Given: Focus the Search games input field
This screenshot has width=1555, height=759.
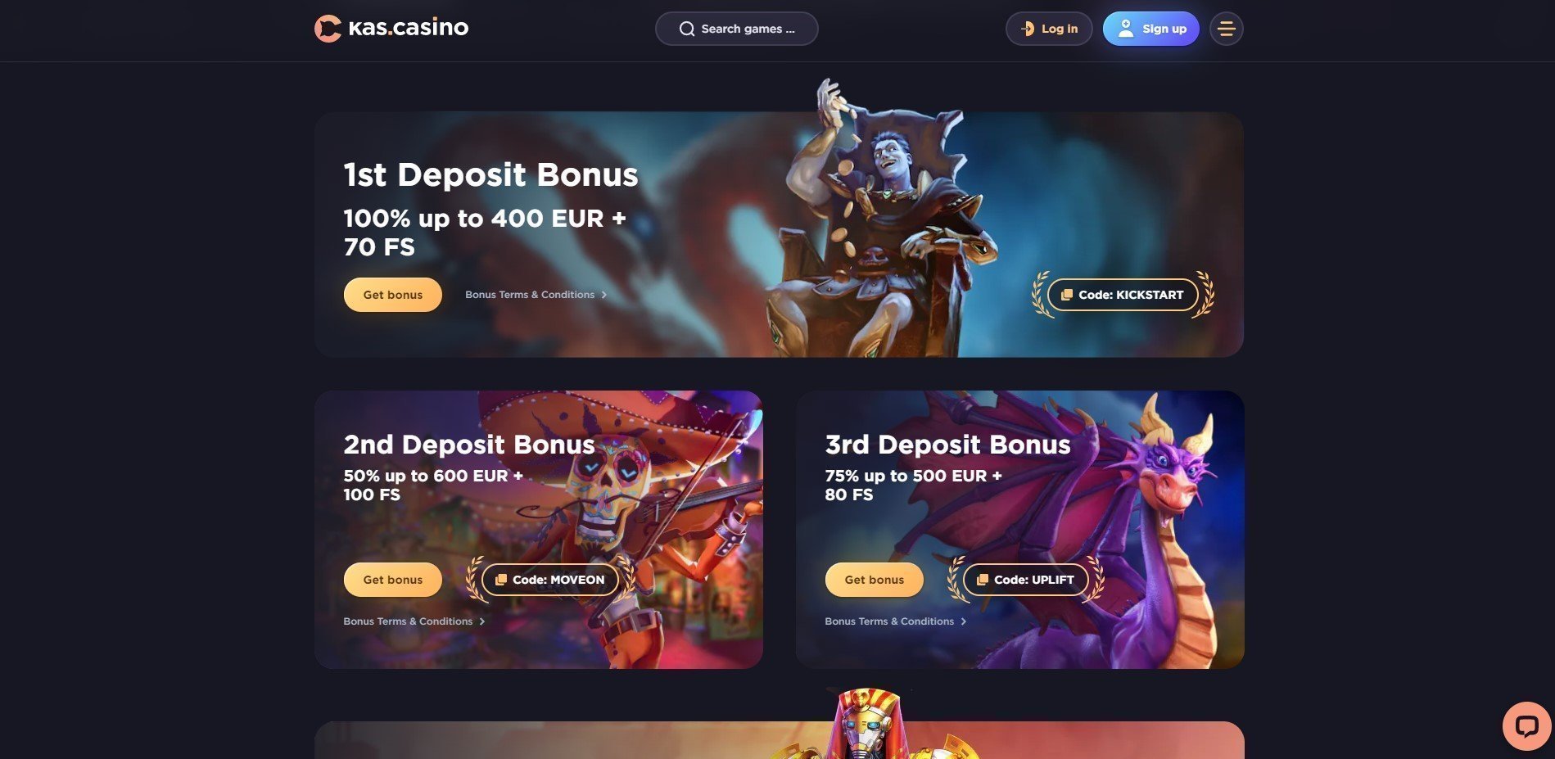Looking at the screenshot, I should (x=736, y=29).
